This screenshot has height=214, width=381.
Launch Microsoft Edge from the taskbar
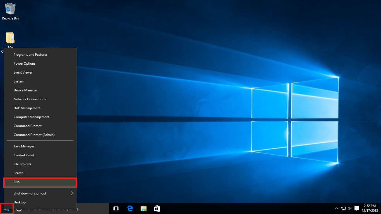click(x=130, y=208)
